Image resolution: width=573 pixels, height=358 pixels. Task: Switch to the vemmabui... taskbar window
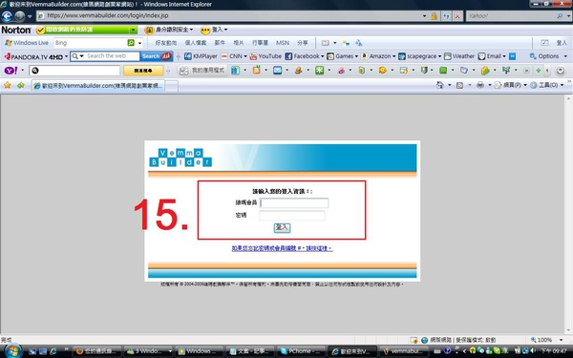(x=403, y=351)
